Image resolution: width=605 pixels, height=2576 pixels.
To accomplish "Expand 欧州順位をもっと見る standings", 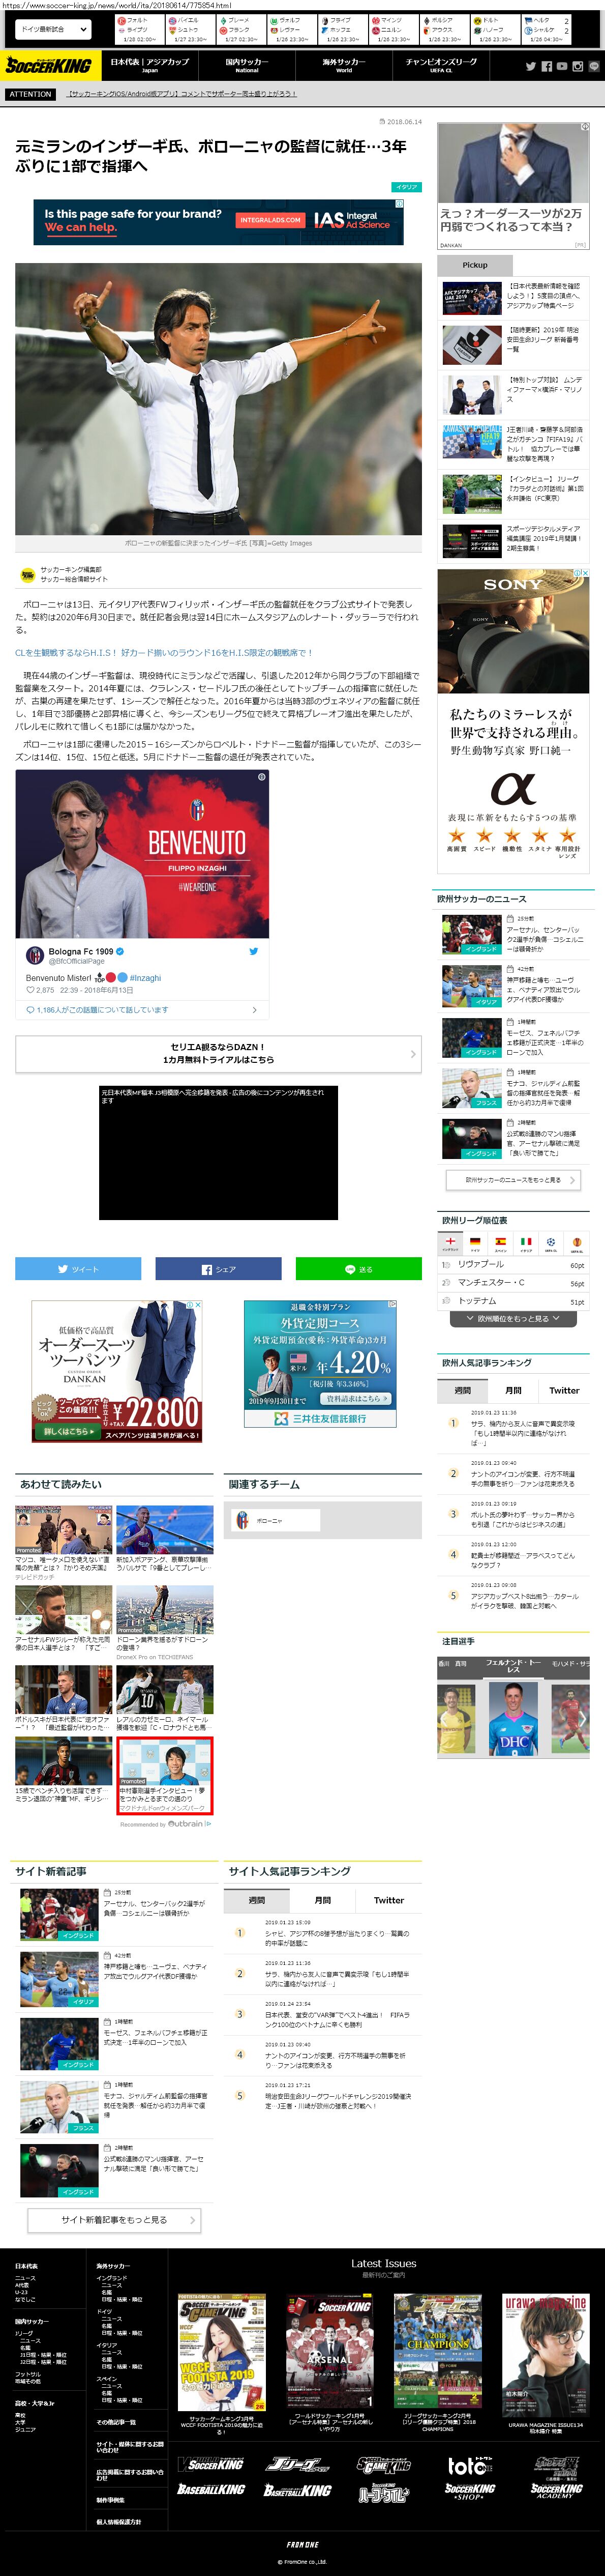I will point(513,1318).
